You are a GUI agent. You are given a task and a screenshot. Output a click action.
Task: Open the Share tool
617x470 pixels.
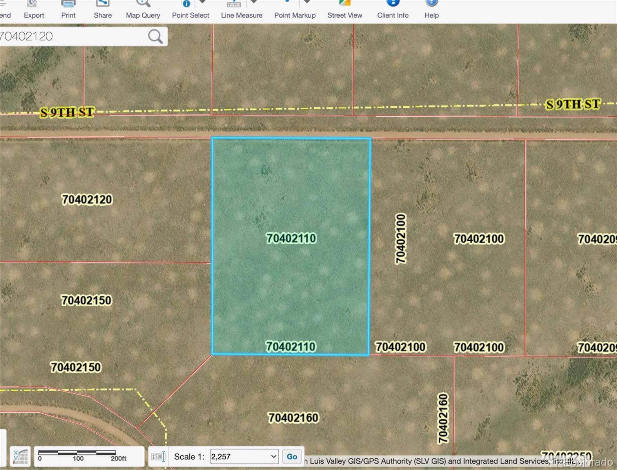103,10
